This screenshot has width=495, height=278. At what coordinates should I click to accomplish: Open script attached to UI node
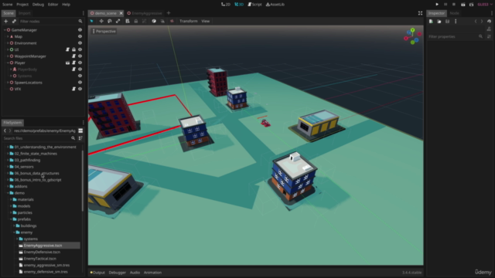[x=67, y=49]
